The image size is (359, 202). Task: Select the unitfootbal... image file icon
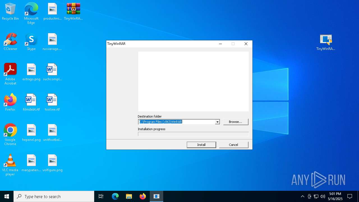pos(52,133)
